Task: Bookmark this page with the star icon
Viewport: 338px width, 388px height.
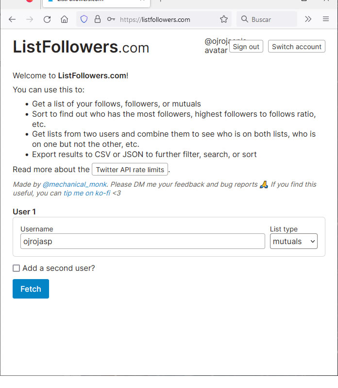Action: (224, 19)
